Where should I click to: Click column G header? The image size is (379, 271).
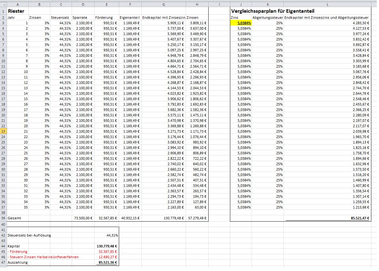163,4
